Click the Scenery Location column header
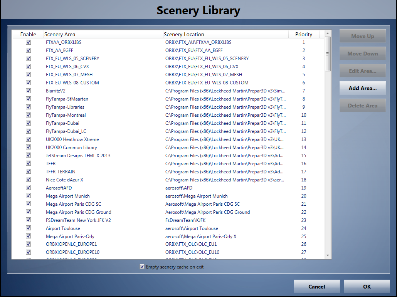397x297 pixels. pos(226,34)
